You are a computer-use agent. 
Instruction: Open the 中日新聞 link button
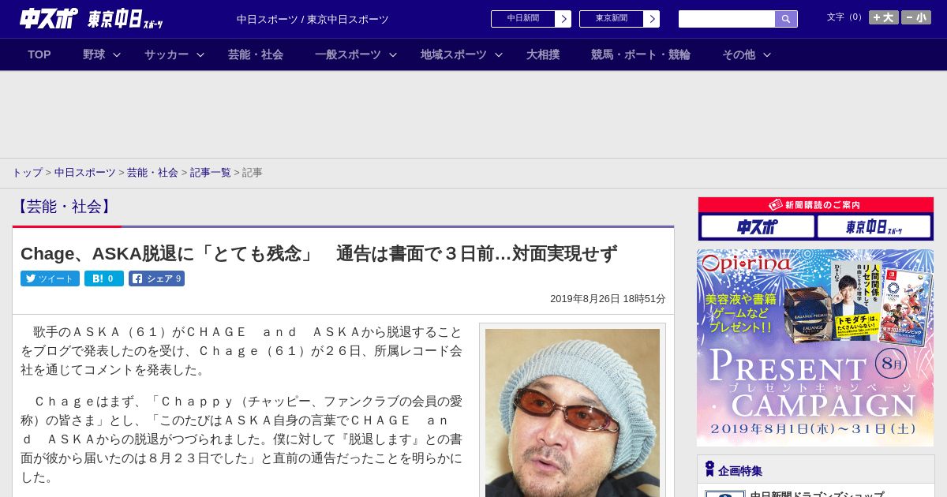531,19
